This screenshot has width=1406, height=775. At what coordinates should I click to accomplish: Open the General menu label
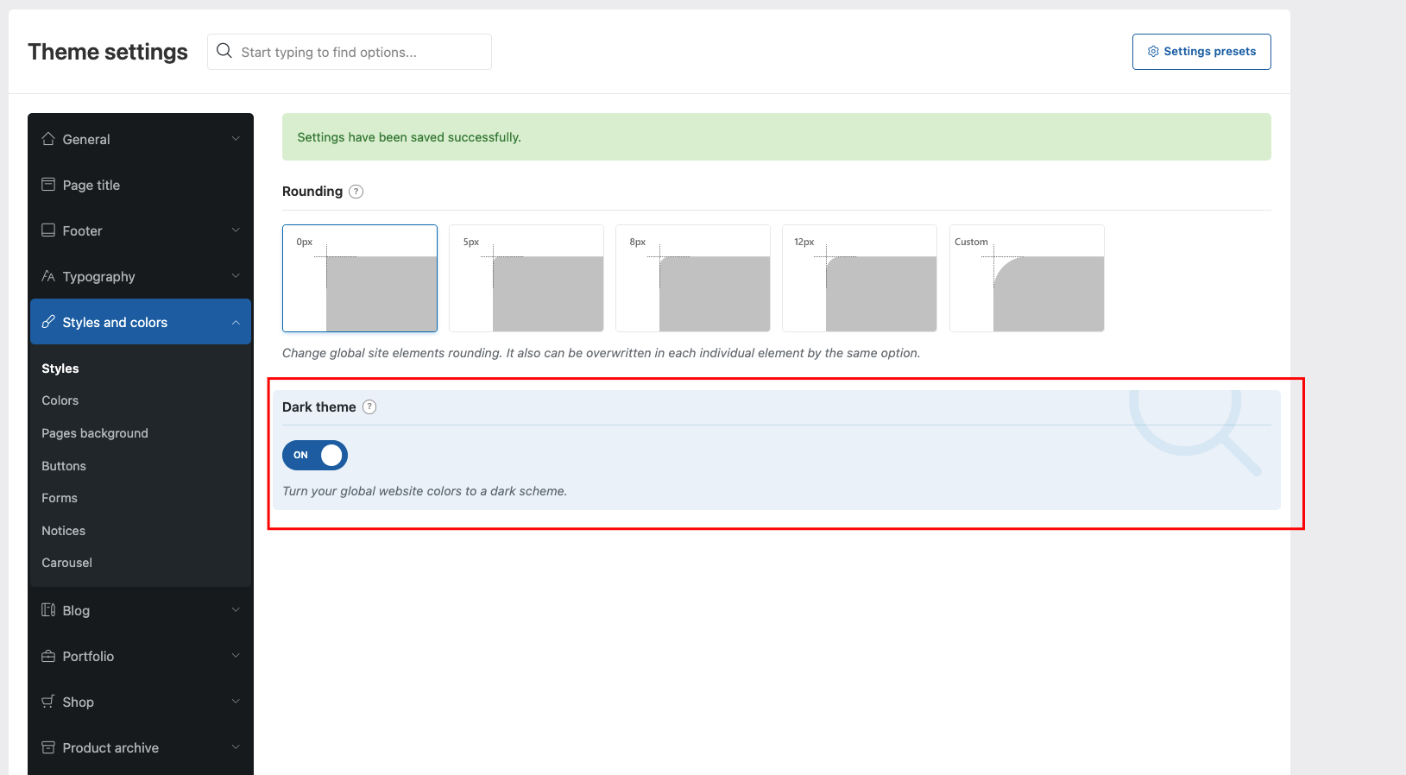click(x=86, y=139)
